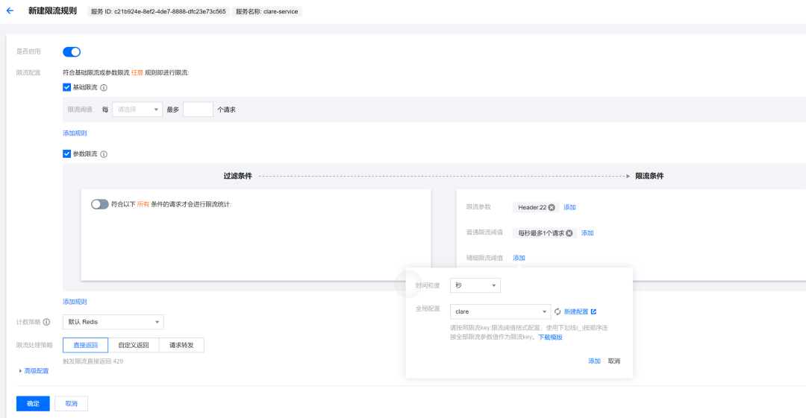This screenshot has height=418, width=806.
Task: Go back using the left arrow icon
Action: tap(10, 10)
